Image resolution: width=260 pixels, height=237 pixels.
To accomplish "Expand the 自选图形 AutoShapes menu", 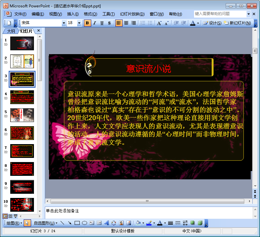I will [x=45, y=223].
